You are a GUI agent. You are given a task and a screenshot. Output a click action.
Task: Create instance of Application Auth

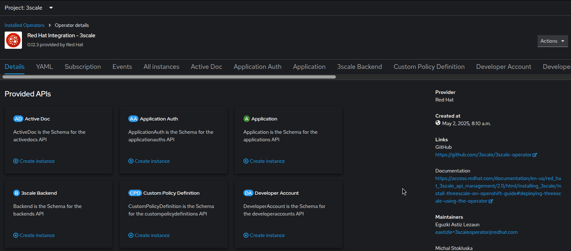point(149,161)
